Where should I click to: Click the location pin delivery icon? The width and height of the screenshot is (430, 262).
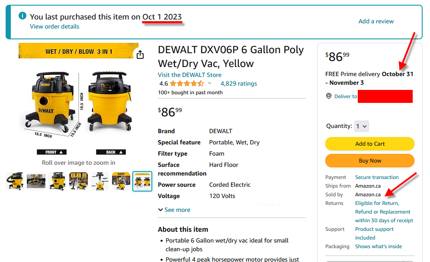329,96
